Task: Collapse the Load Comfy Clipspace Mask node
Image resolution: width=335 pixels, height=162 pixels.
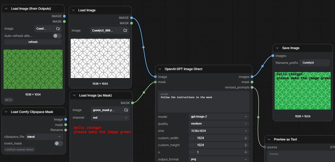Action: point(7,112)
